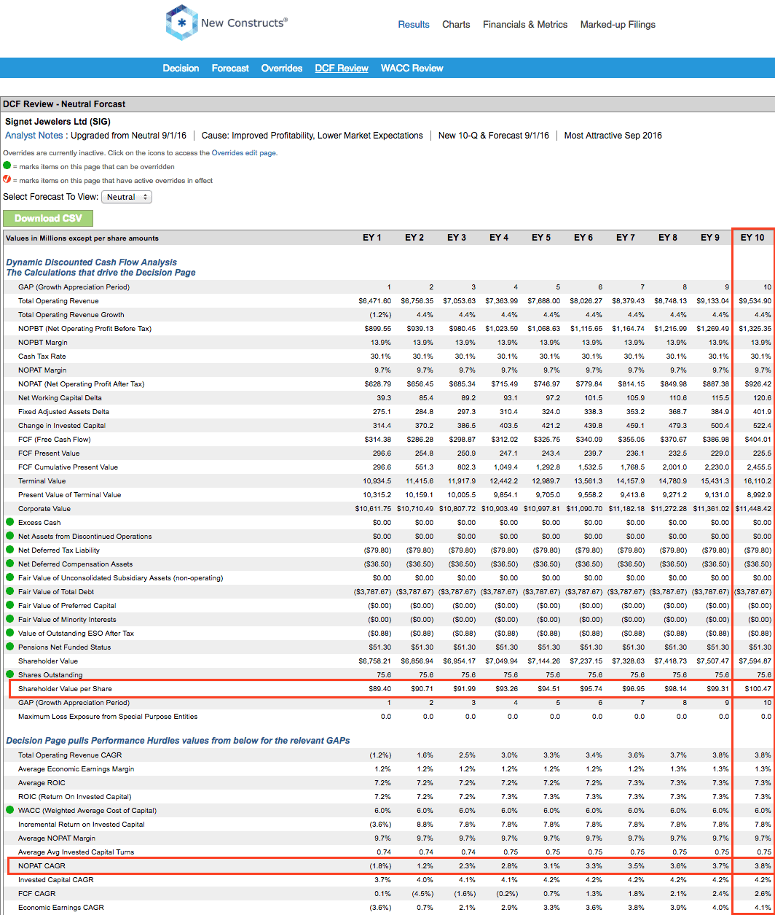775x915 pixels.
Task: Go to the WACC Review page
Action: [412, 68]
